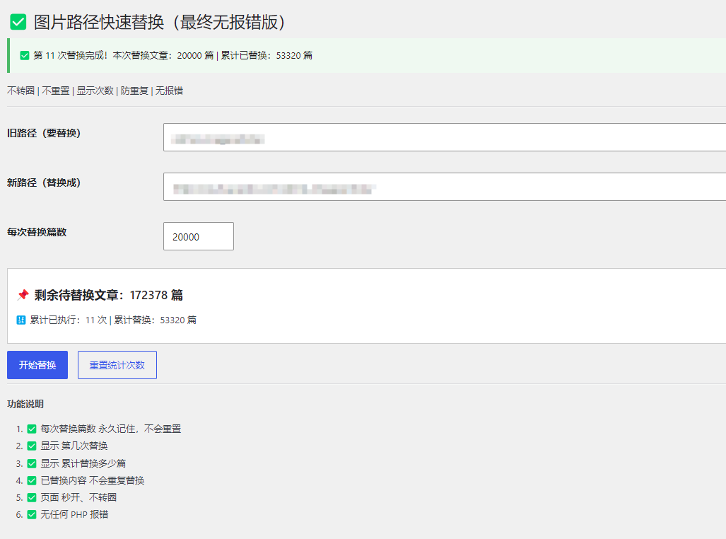Click the page title 图片路径快速替换
The height and width of the screenshot is (539, 726).
[99, 22]
